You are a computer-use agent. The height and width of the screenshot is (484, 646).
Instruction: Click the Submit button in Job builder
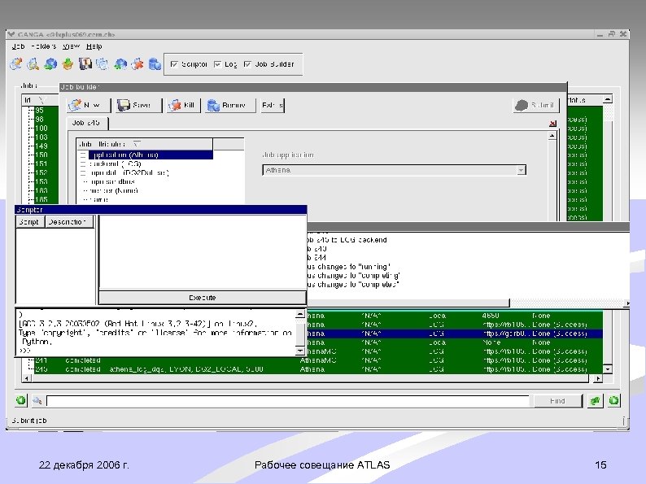tap(536, 105)
